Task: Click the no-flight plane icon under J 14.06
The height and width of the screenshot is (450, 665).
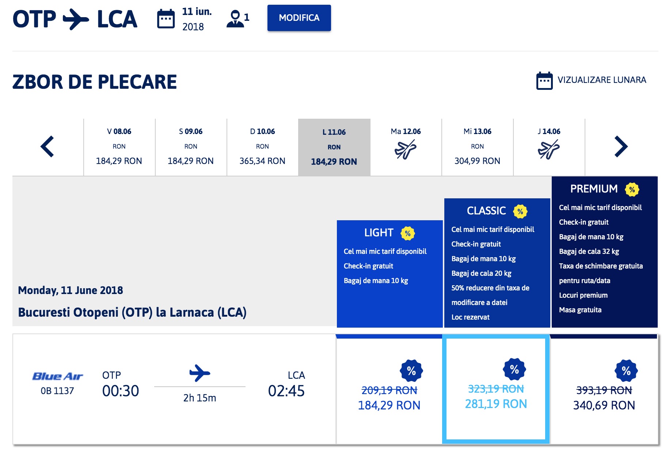Action: 549,150
